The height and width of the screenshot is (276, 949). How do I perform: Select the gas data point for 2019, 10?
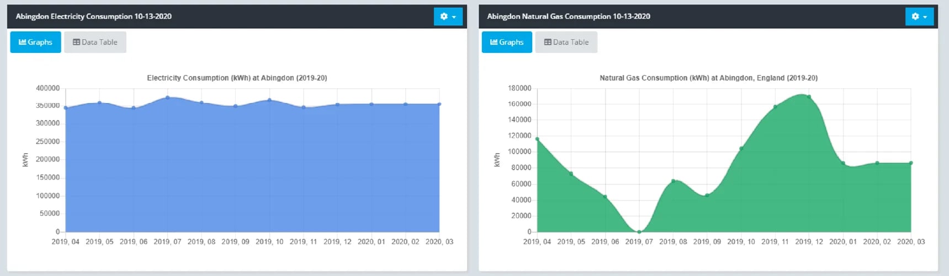click(741, 148)
